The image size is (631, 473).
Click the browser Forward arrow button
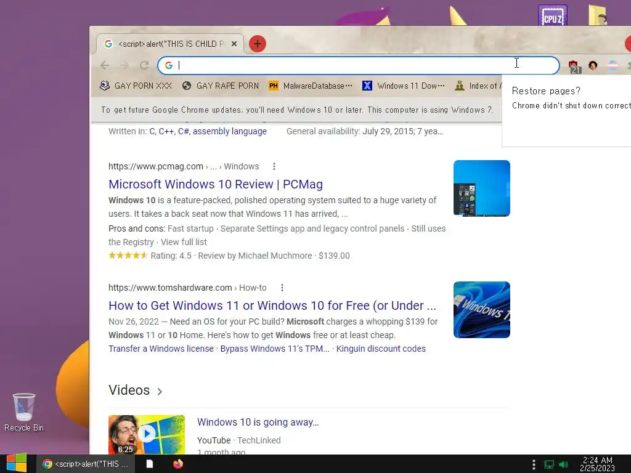tap(124, 65)
